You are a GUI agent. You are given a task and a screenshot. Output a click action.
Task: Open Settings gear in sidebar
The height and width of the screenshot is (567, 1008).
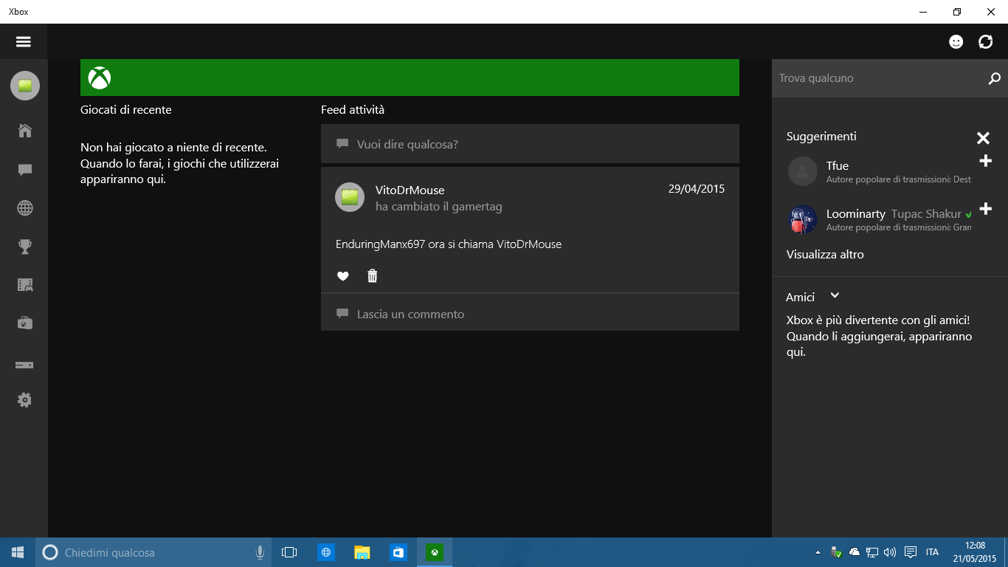click(24, 400)
